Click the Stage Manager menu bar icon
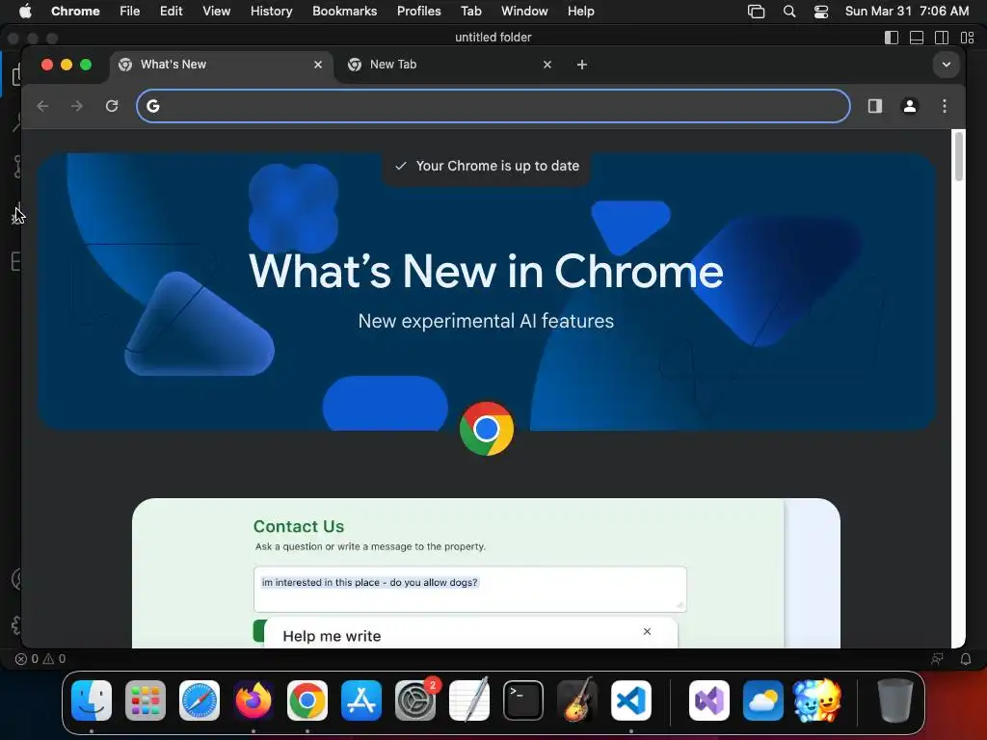Image resolution: width=987 pixels, height=740 pixels. (756, 12)
